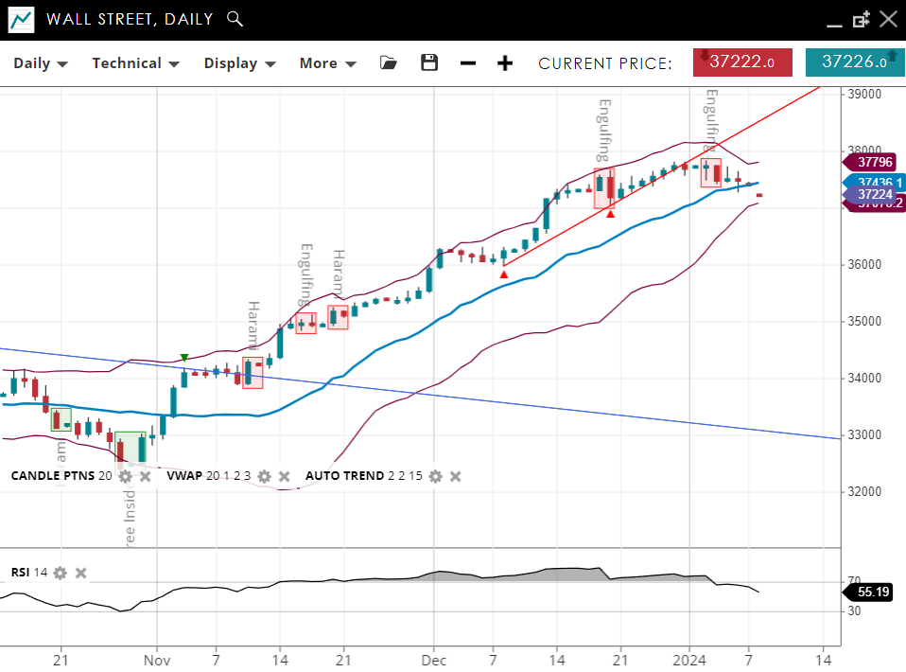The image size is (906, 672).
Task: Open the symbol search magnifier
Action: click(235, 19)
